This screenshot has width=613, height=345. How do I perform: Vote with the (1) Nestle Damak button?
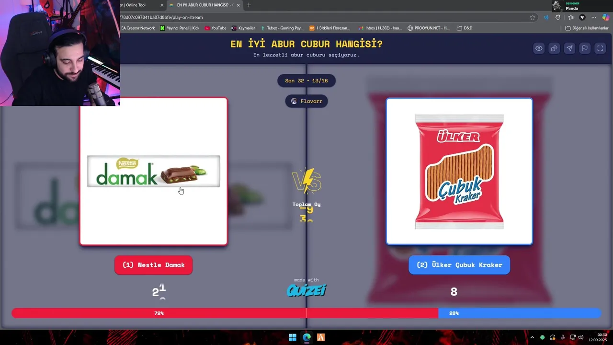pyautogui.click(x=153, y=265)
